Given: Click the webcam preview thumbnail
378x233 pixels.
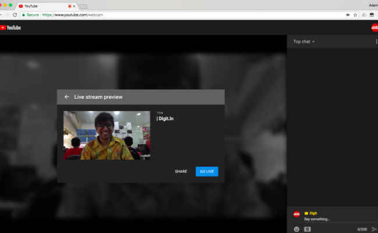Looking at the screenshot, I should pos(106,135).
